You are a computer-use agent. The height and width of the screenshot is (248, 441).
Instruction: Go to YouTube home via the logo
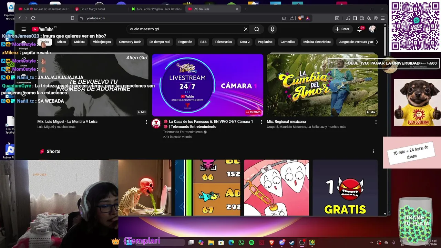pos(43,29)
